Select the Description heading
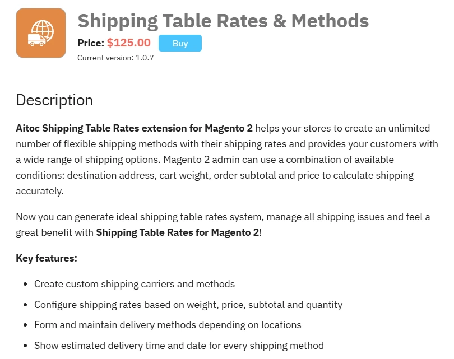 (54, 101)
